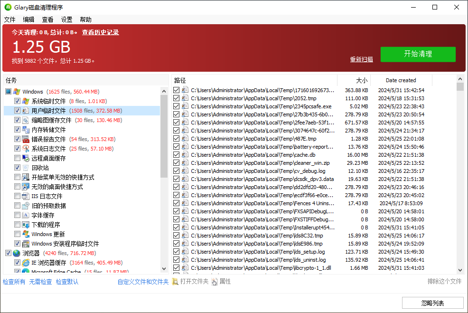Viewport: 468px width, 313px height.
Task: Uncheck the 浏览器 group checkbox
Action: (x=8, y=253)
